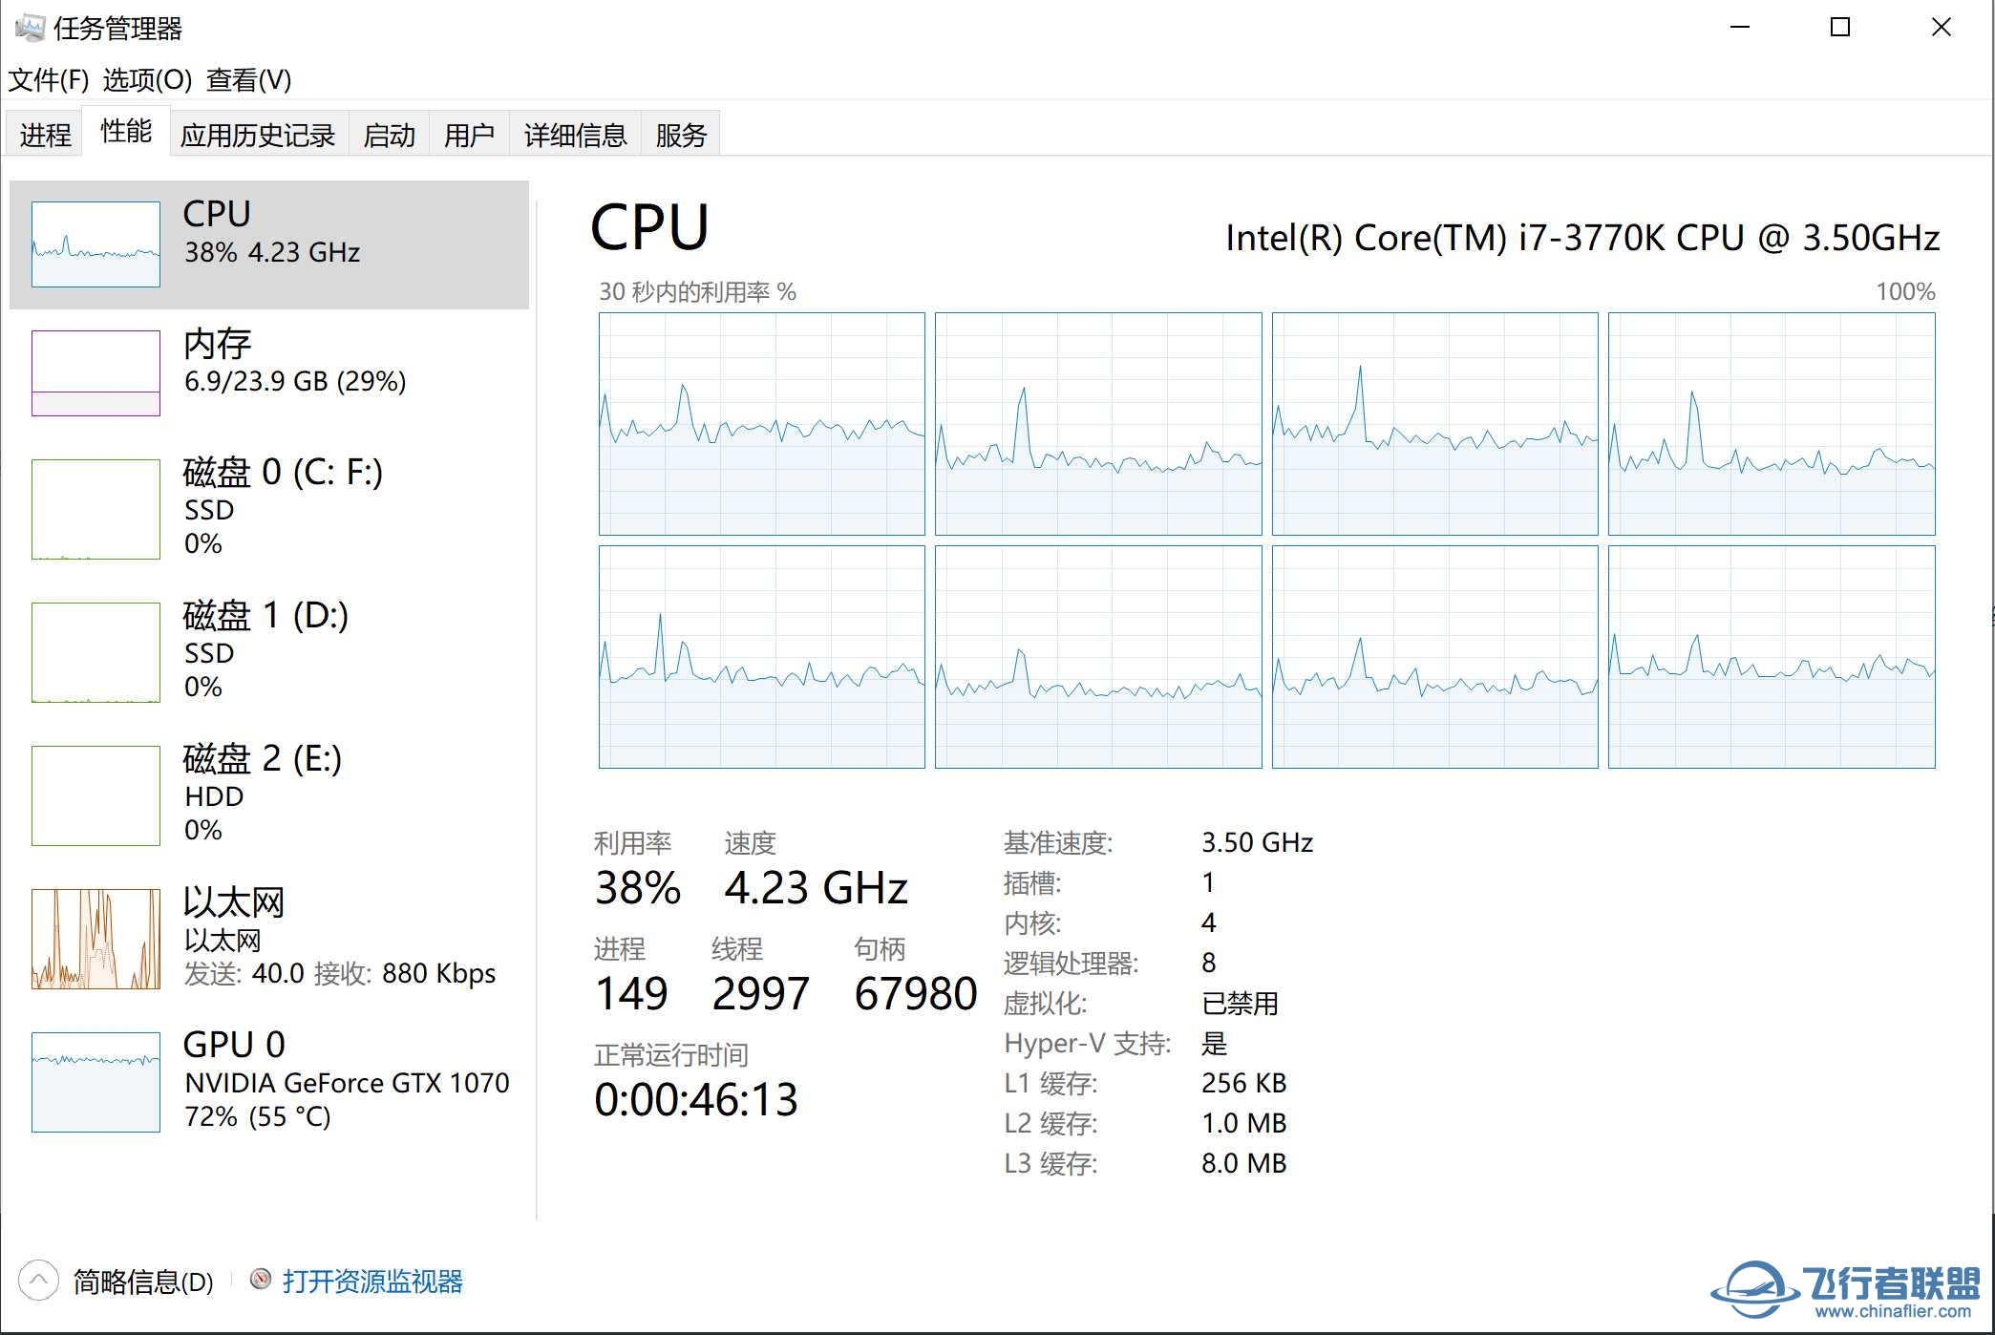Click the 磁盘 0 (C: F:) SSD icon
Viewport: 1995px width, 1335px height.
click(94, 517)
